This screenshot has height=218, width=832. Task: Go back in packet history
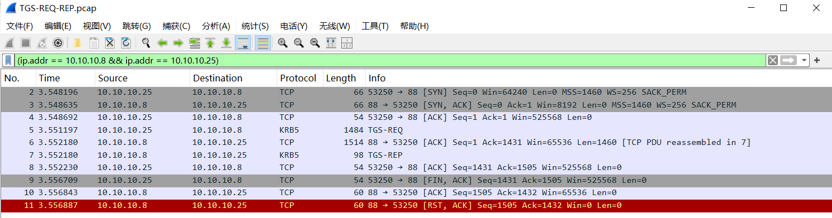(162, 43)
